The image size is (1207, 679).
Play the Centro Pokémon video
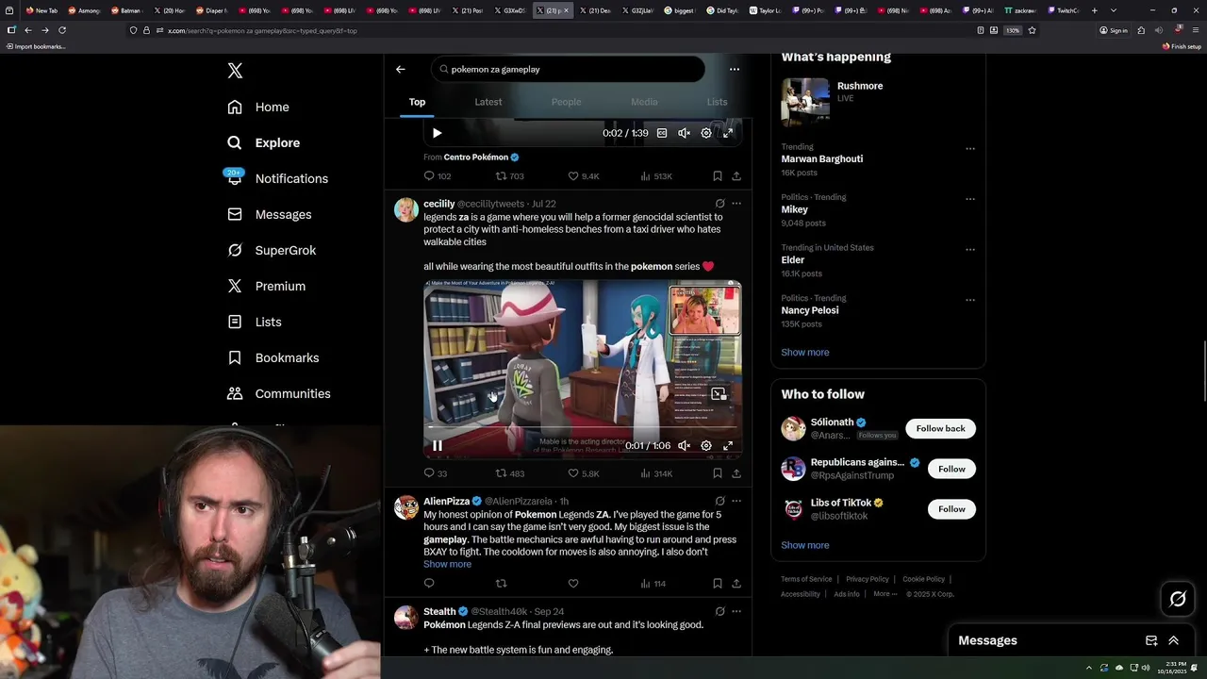[437, 133]
